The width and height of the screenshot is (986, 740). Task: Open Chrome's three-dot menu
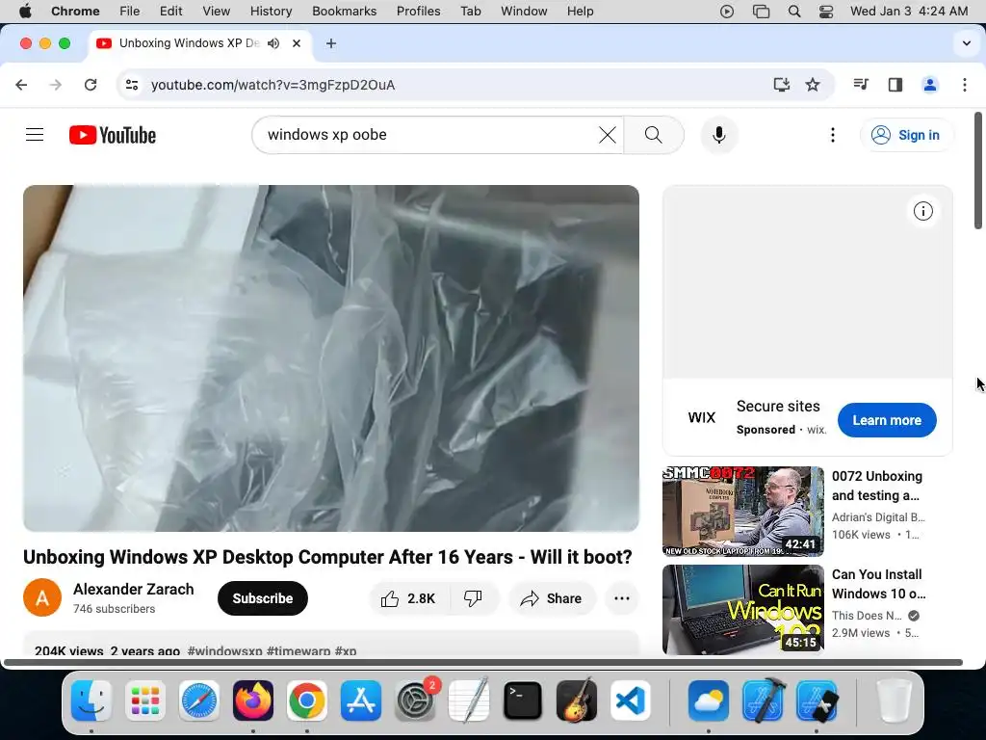965,85
